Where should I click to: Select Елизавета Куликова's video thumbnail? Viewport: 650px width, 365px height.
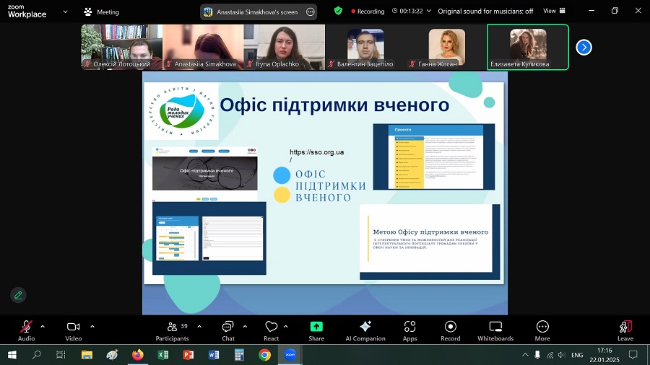coord(527,47)
